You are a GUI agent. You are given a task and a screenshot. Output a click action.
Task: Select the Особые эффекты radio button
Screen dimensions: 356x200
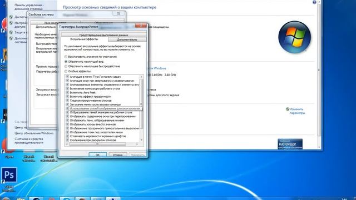(66, 71)
